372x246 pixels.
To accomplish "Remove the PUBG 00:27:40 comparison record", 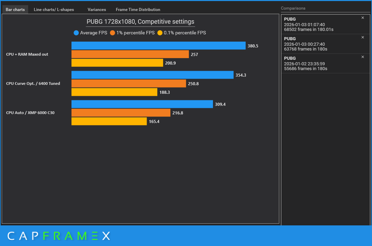I will pyautogui.click(x=362, y=37).
